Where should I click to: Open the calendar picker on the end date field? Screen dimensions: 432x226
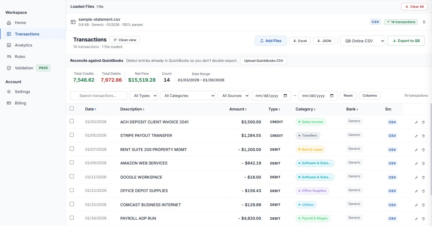[332, 96]
